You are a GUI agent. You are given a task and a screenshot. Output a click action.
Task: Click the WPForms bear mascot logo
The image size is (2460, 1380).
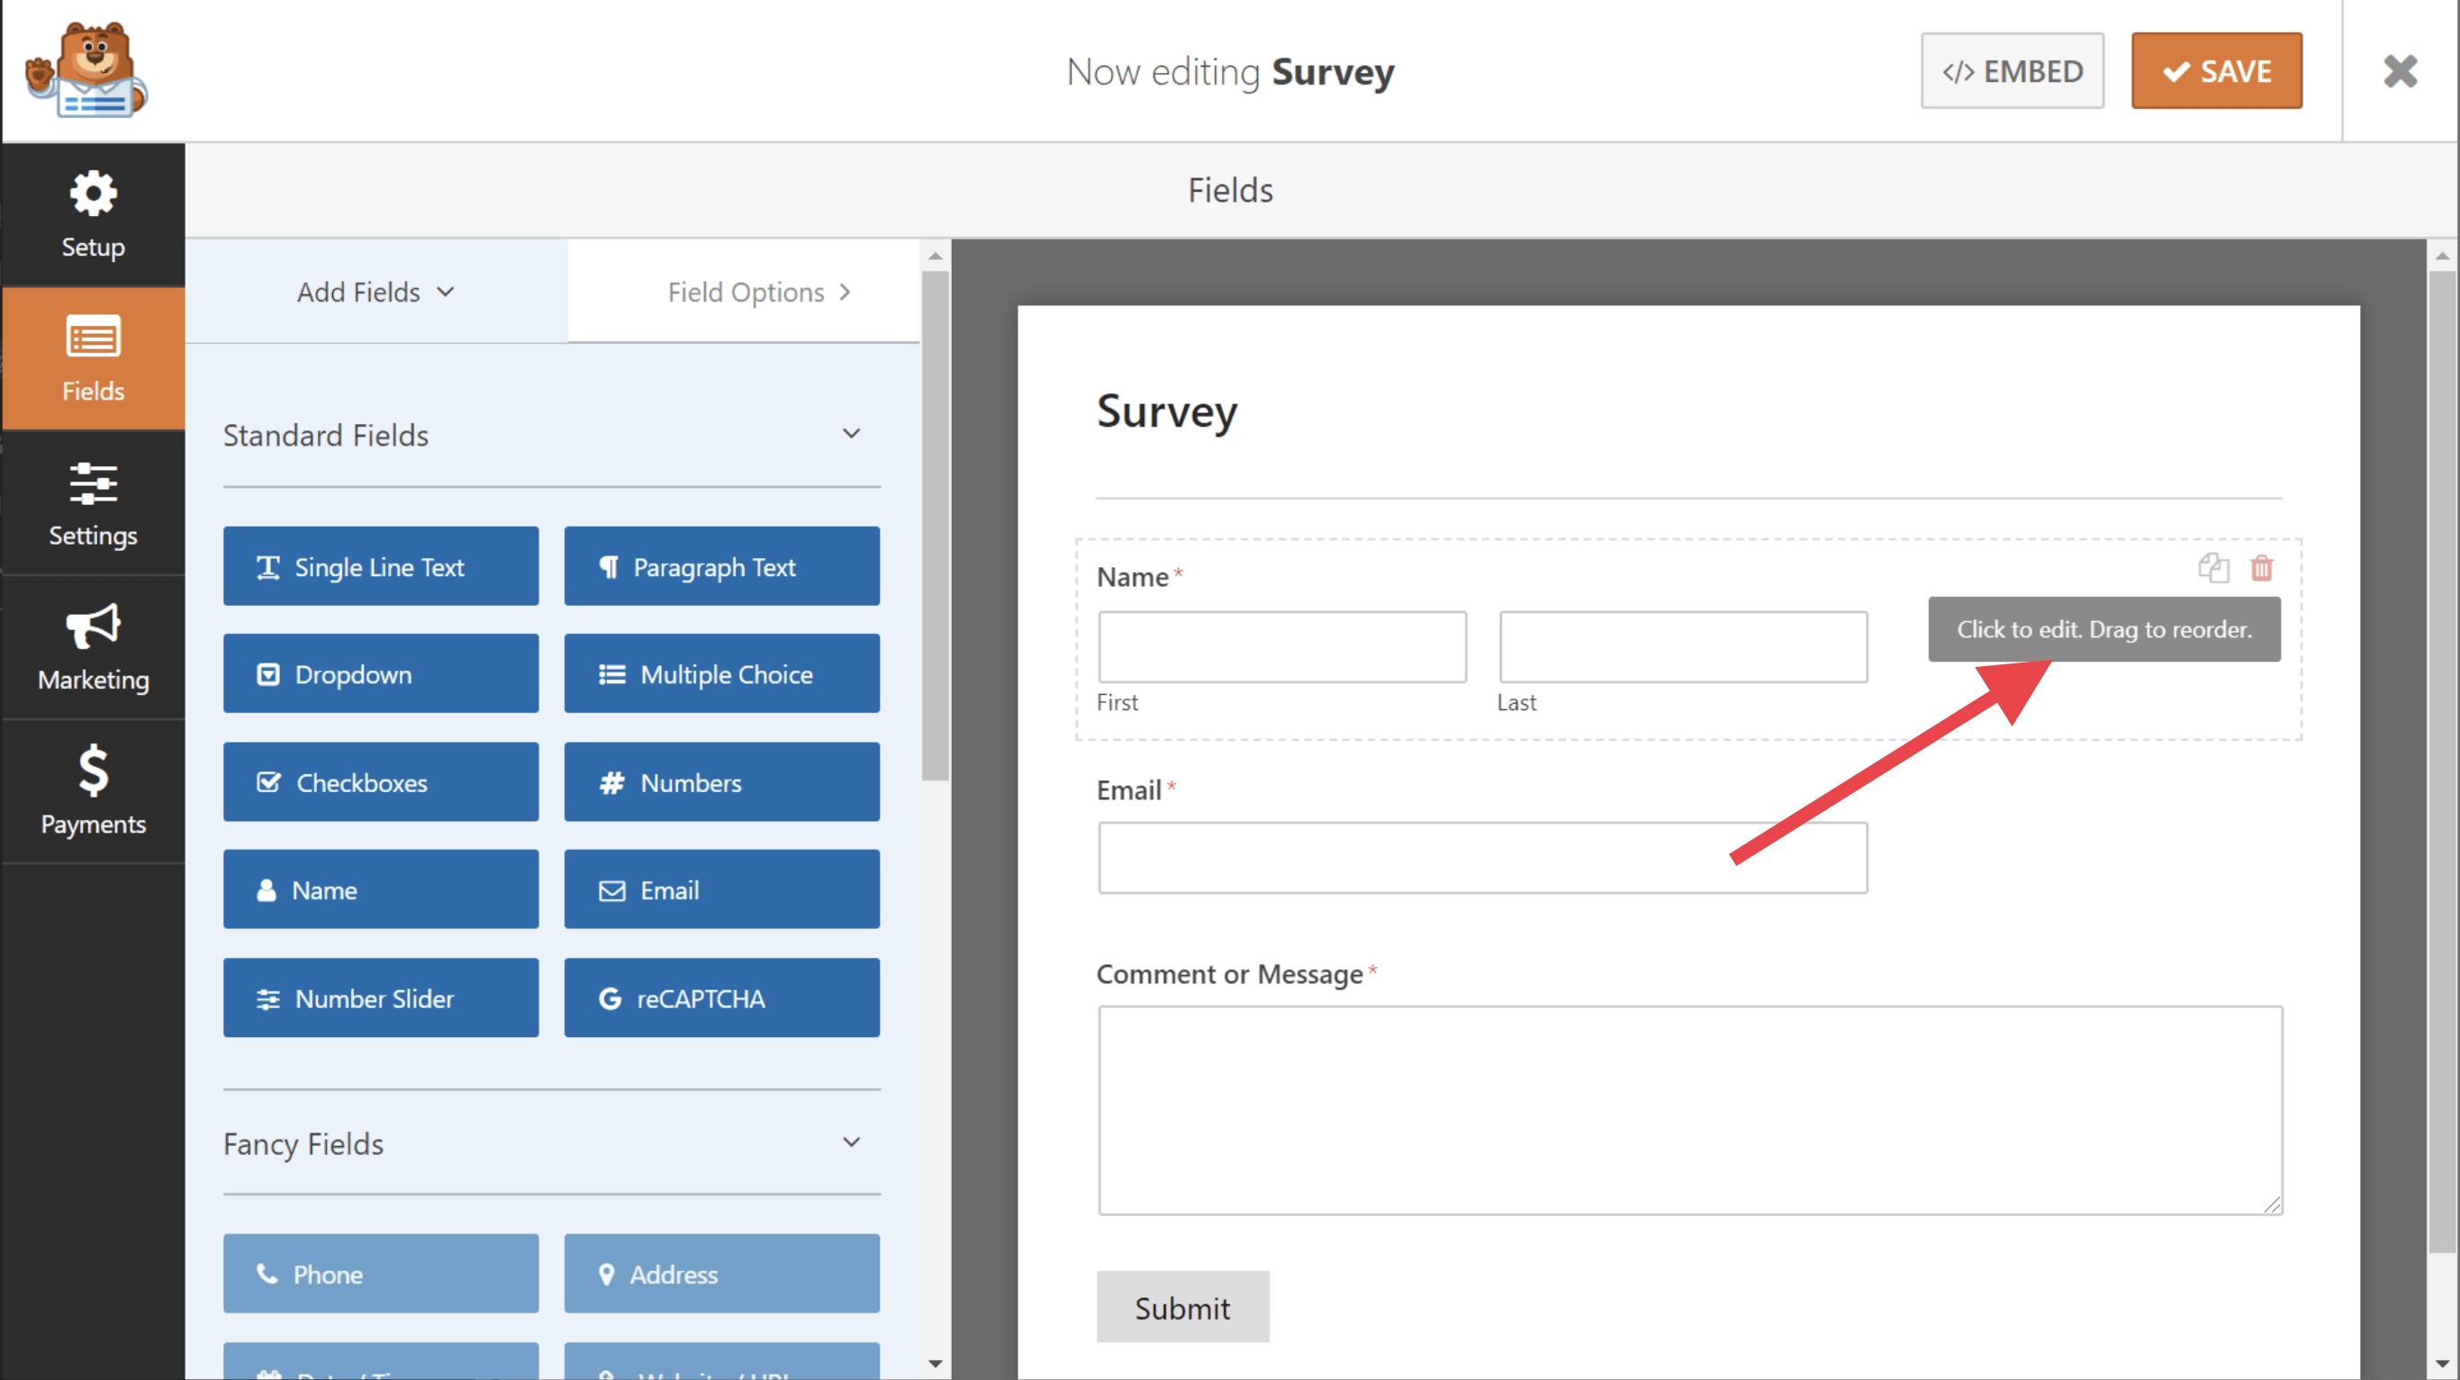tap(86, 69)
